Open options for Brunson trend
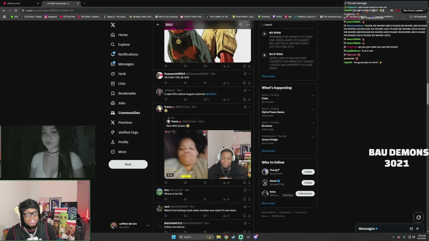Image resolution: width=429 pixels, height=241 pixels. [x=313, y=123]
